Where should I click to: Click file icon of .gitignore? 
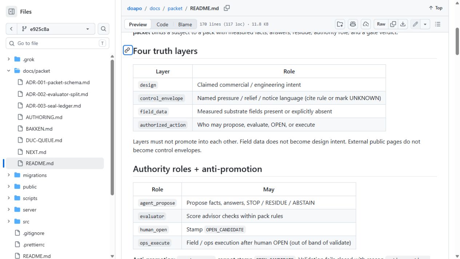pos(17,233)
